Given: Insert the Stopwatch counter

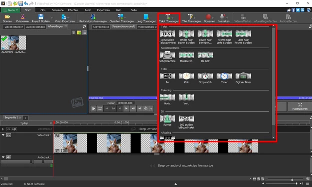Looking at the screenshot, I should pyautogui.click(x=205, y=78).
